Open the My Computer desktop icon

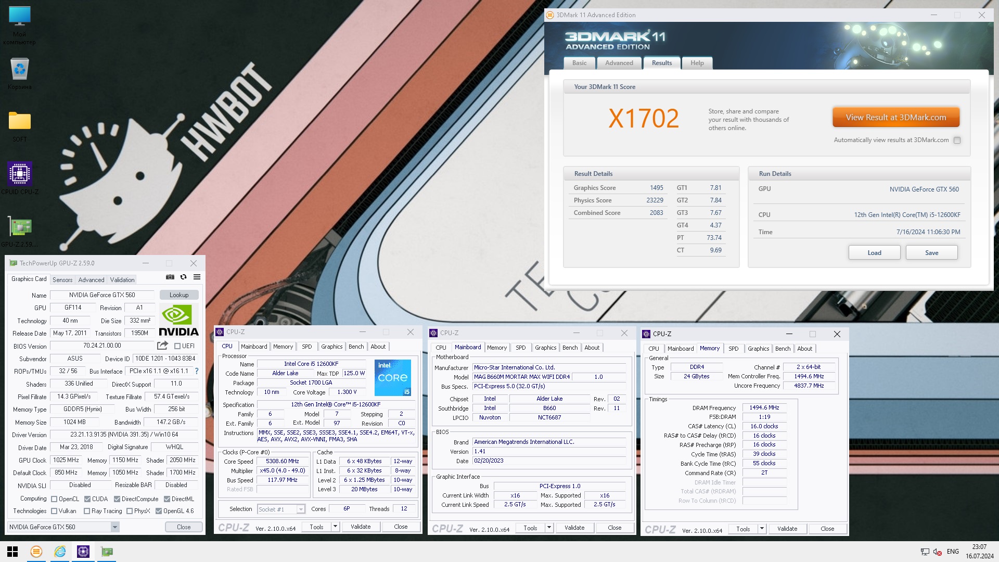click(x=19, y=24)
